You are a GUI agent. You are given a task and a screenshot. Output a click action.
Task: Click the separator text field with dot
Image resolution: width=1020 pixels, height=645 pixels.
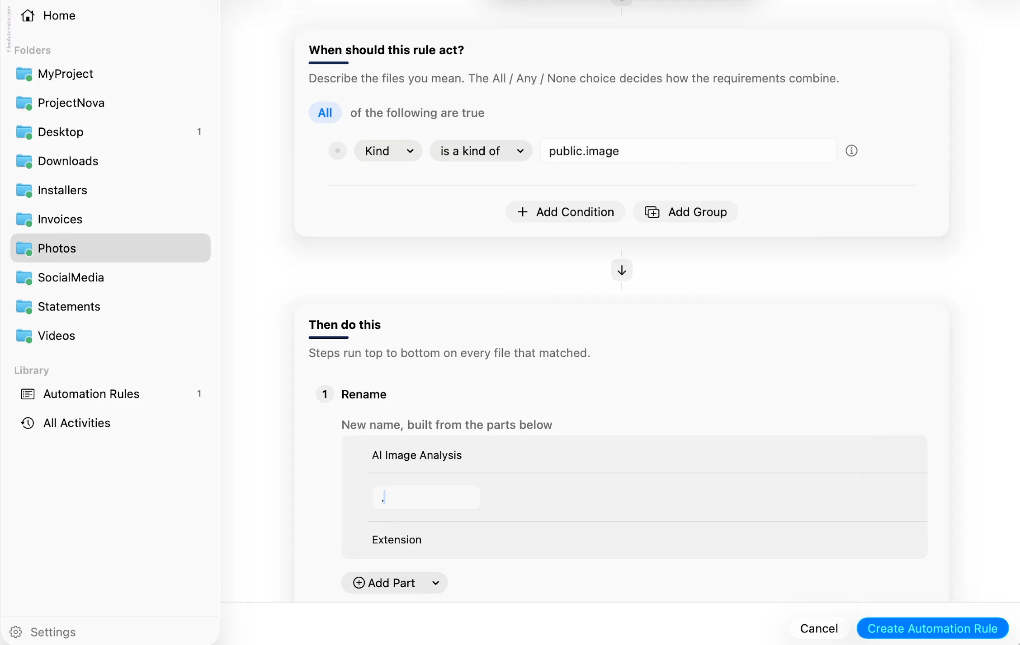pos(426,497)
